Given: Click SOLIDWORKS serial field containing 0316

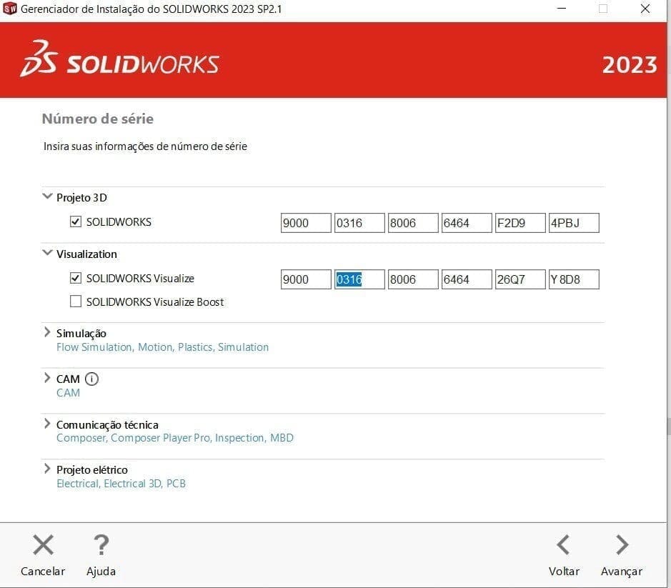Looking at the screenshot, I should click(359, 223).
